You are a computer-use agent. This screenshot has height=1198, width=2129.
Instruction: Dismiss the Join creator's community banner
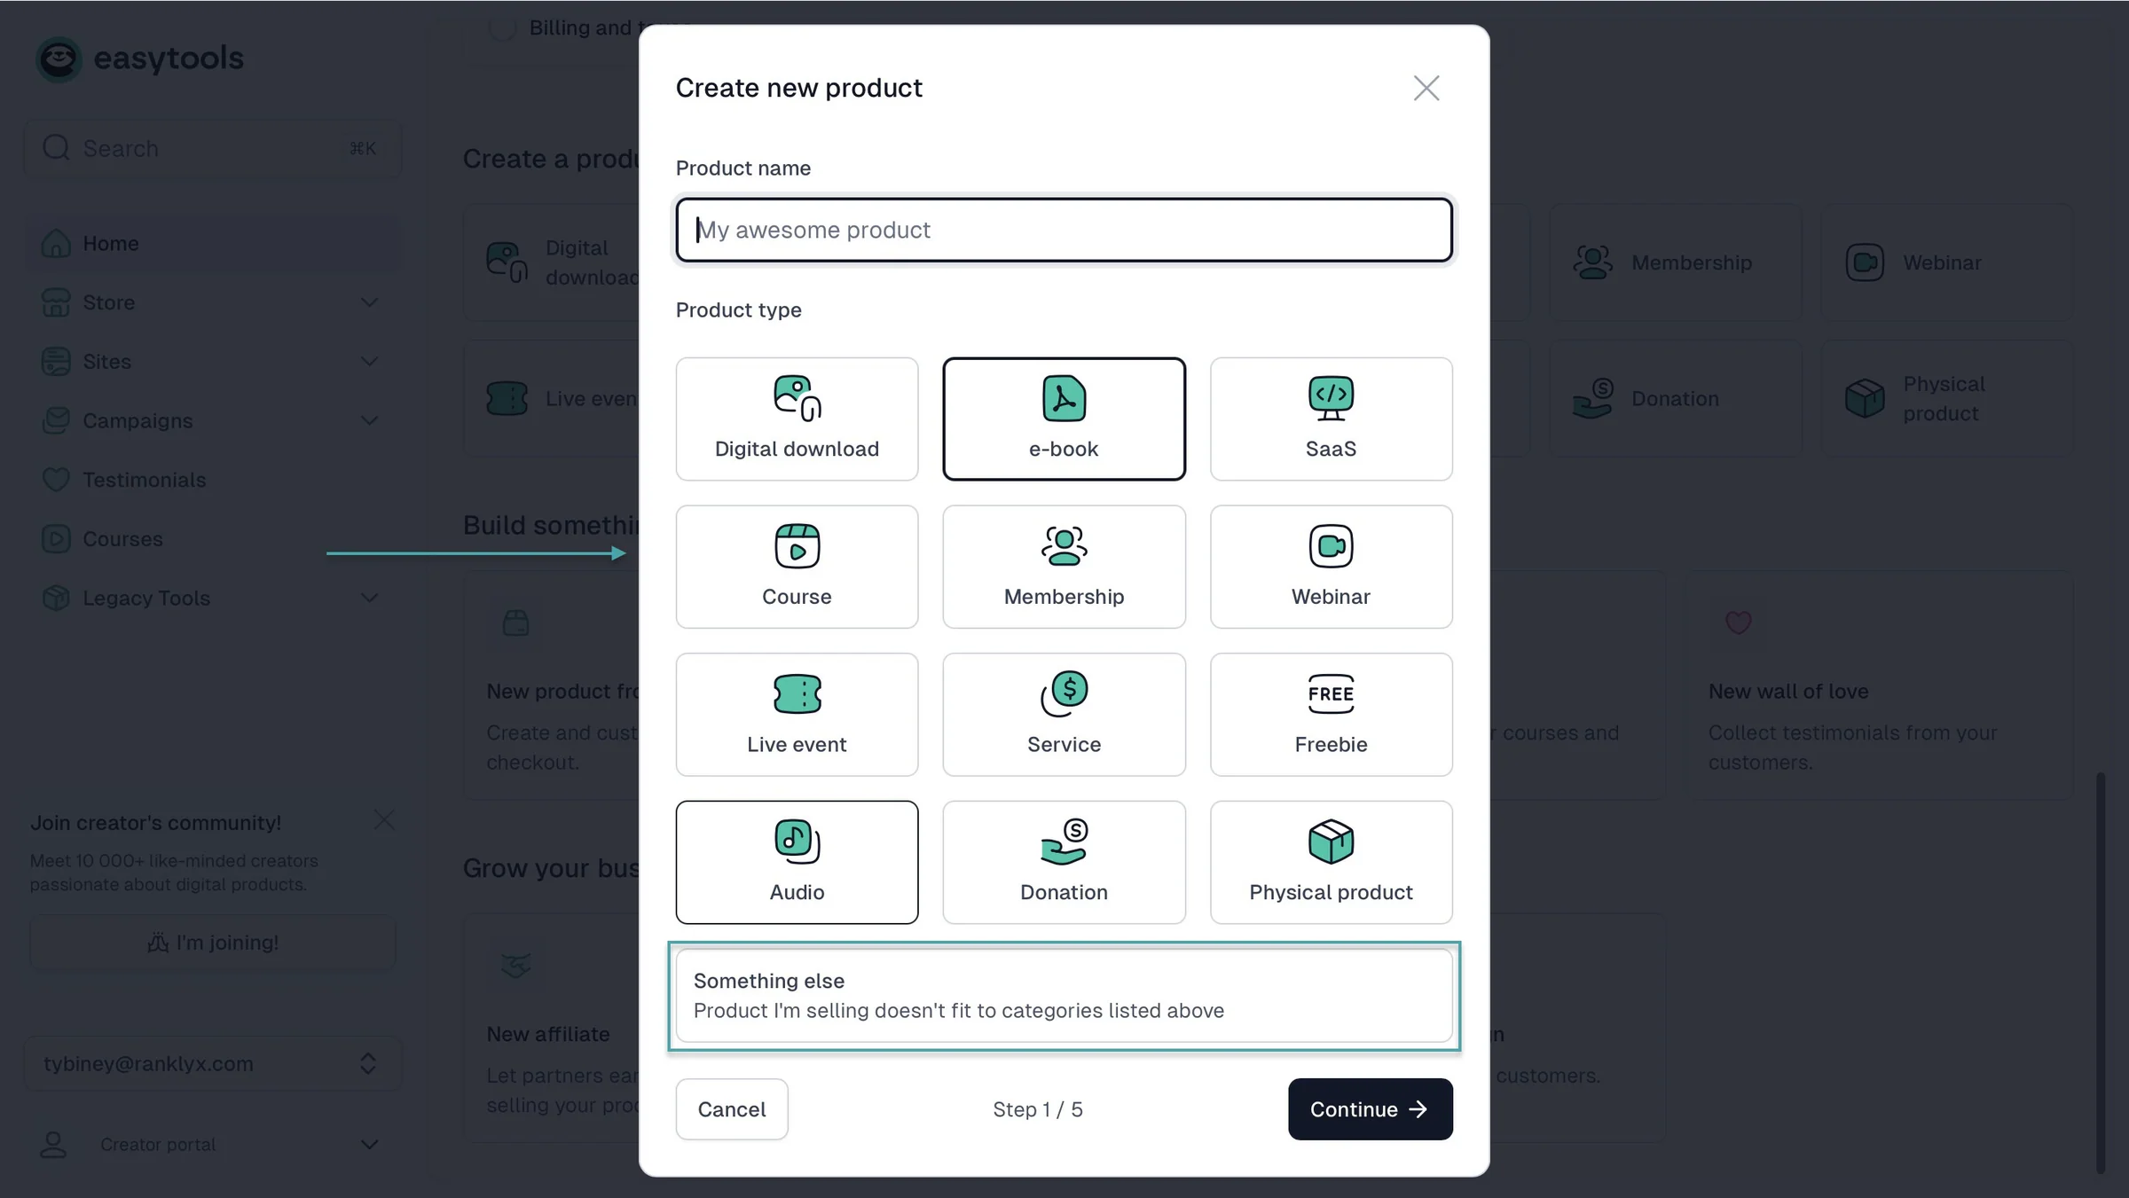384,820
